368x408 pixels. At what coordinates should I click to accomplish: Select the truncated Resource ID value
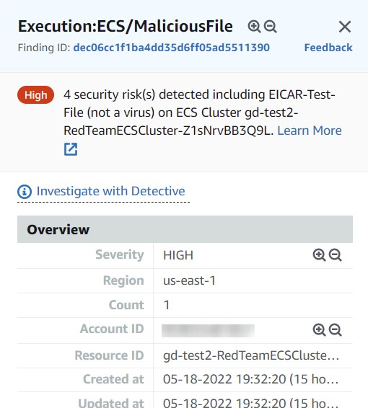click(x=251, y=355)
